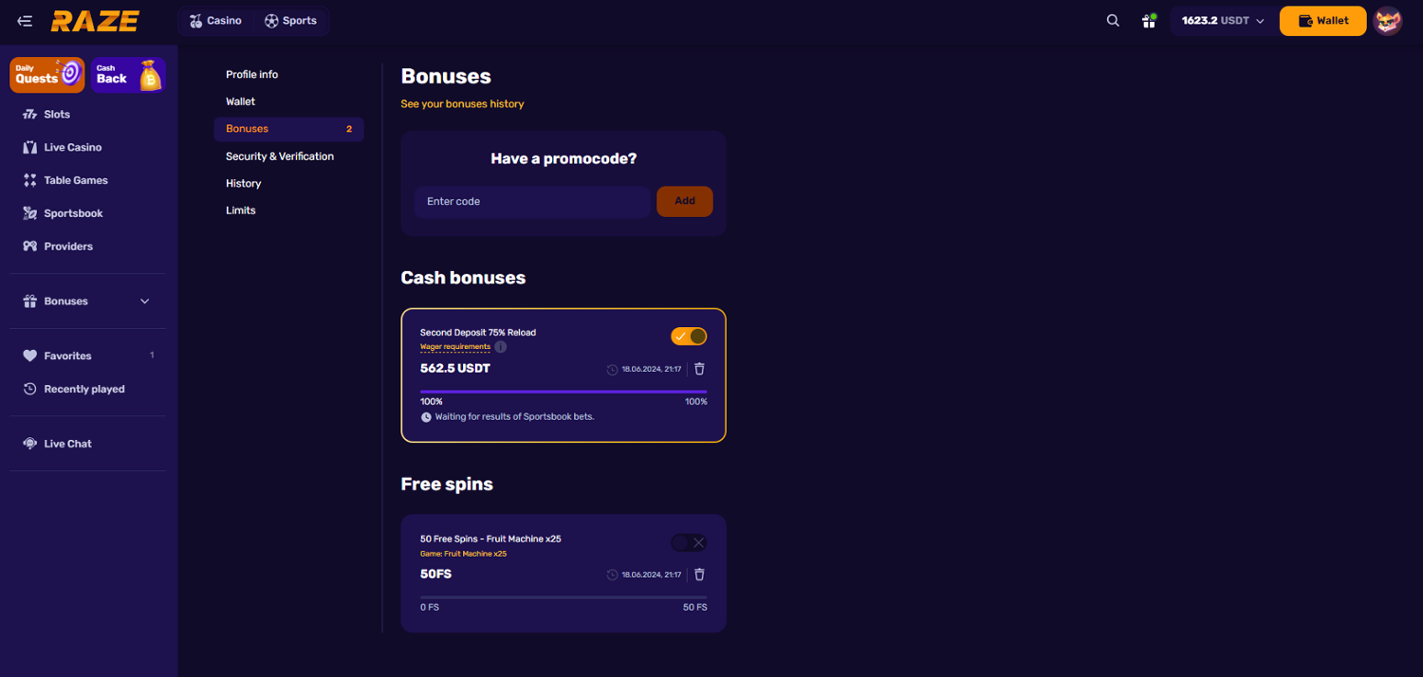Click the gift box icon in the header
1423x677 pixels.
(x=1149, y=21)
